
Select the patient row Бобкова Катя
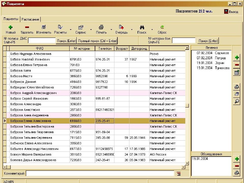click(x=94, y=71)
